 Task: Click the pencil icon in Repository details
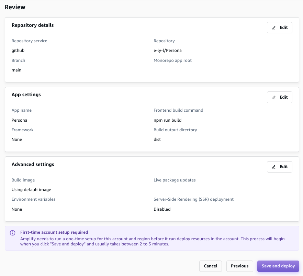coord(274,28)
